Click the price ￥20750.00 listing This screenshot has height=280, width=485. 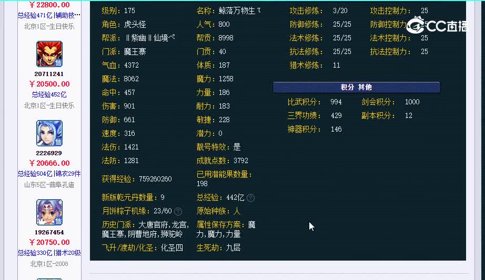coord(49,242)
